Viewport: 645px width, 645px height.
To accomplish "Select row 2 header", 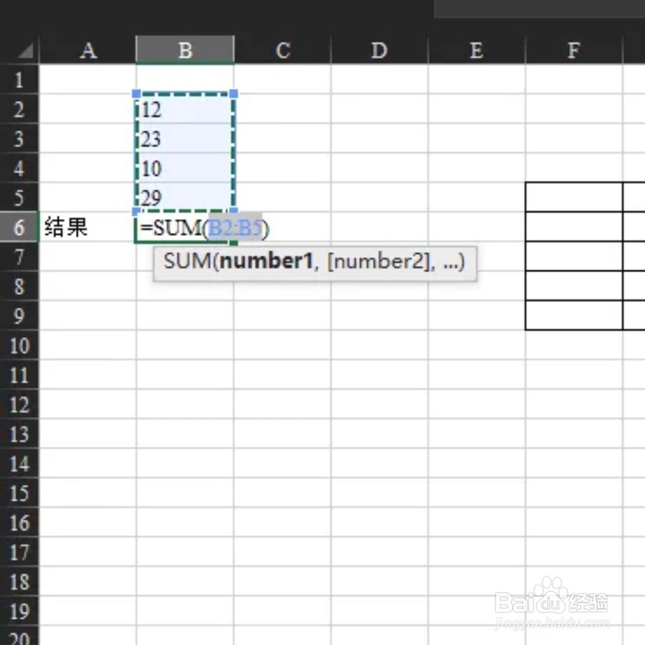I will tap(19, 109).
